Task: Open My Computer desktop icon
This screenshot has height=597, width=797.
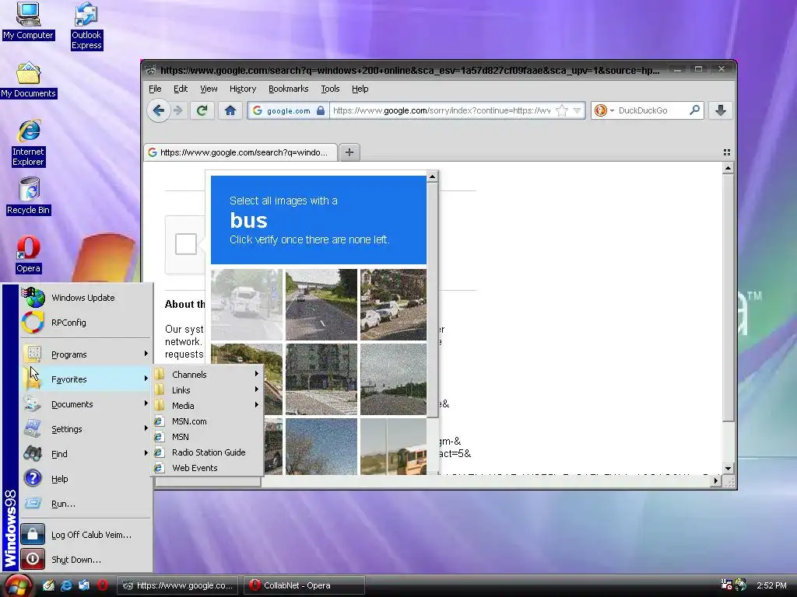Action: tap(28, 21)
